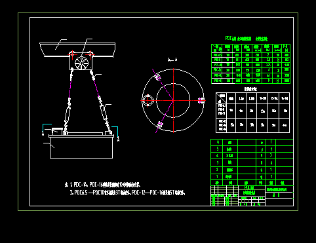Click center intersection of A—A circular view
Viewport: 316px width, 243px height.
tap(173, 100)
